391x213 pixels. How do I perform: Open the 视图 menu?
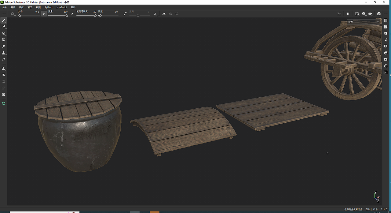pyautogui.click(x=38, y=7)
